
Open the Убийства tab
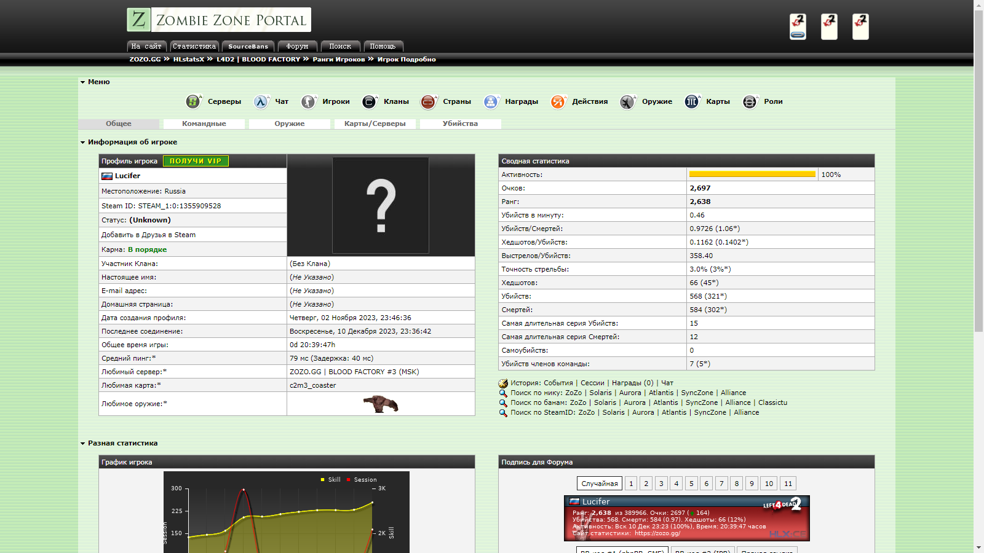click(461, 124)
